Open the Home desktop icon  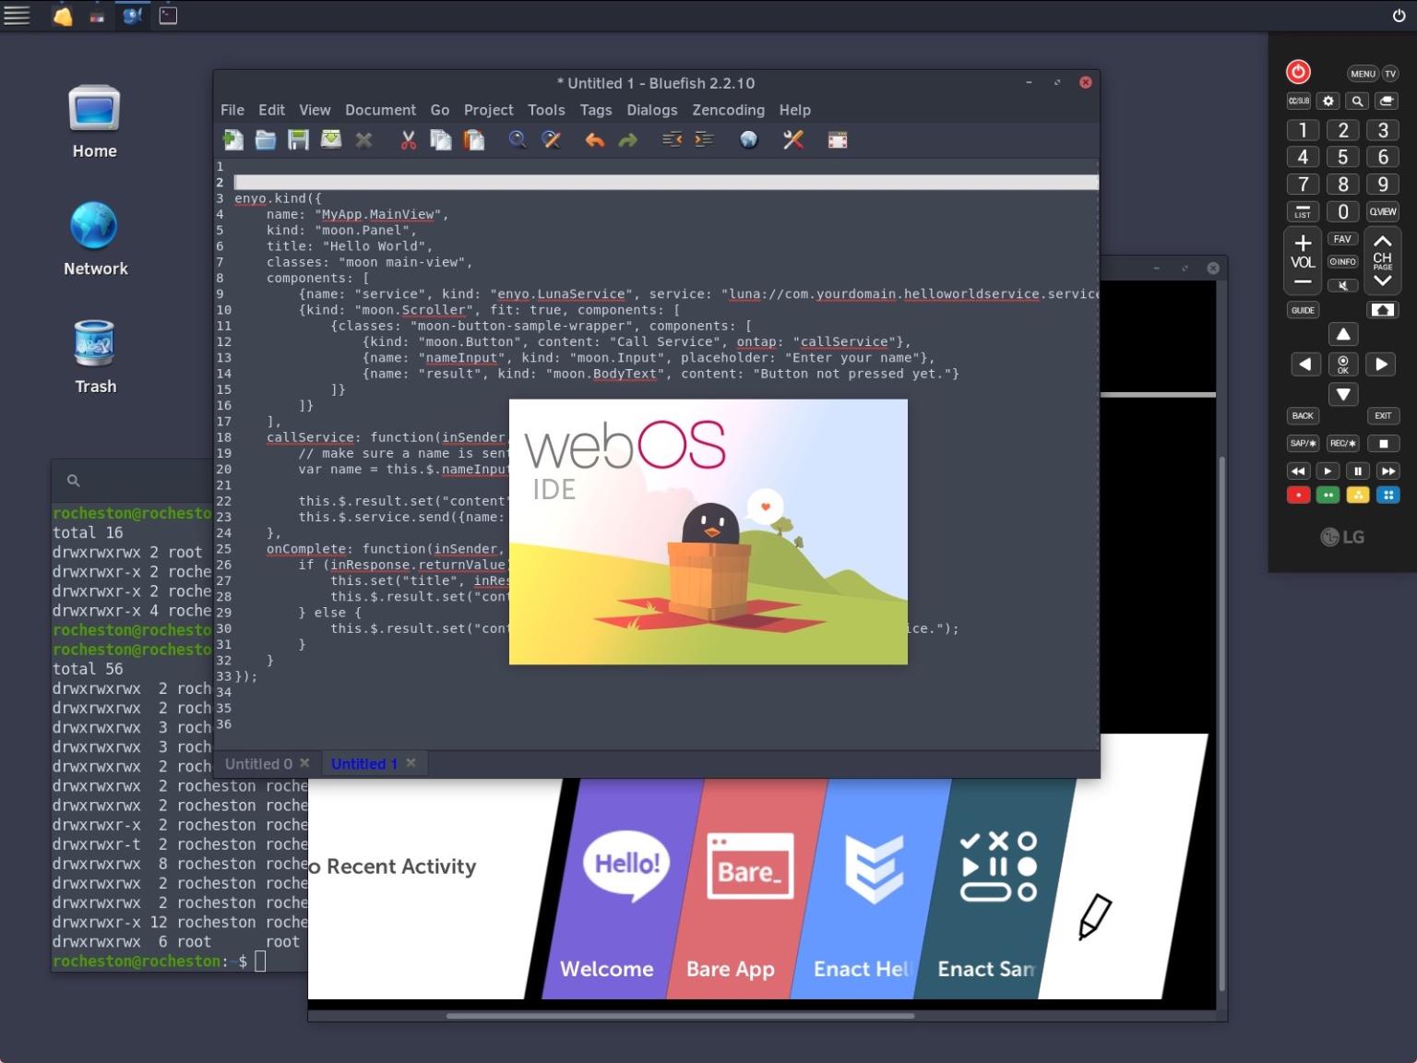(x=94, y=122)
